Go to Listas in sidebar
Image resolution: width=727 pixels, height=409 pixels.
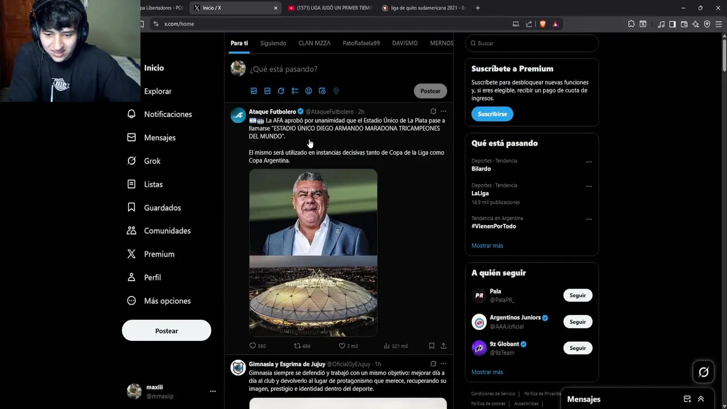(x=145, y=184)
